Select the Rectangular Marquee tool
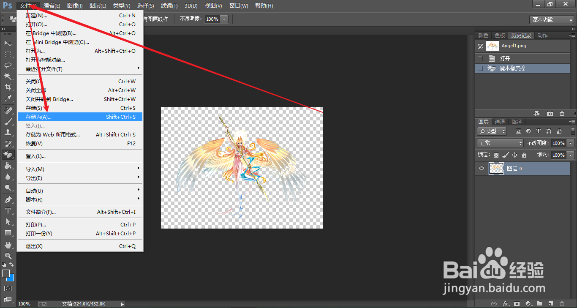This screenshot has width=577, height=308. [x=8, y=54]
